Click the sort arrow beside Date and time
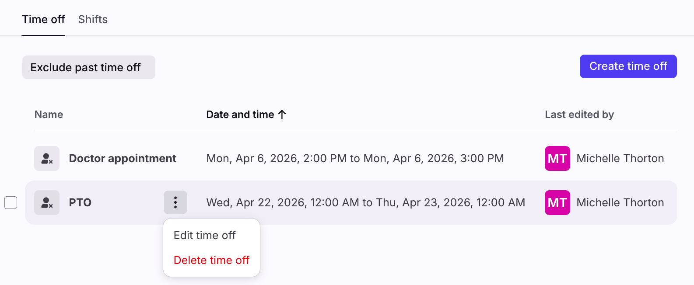The image size is (694, 285). pos(282,115)
